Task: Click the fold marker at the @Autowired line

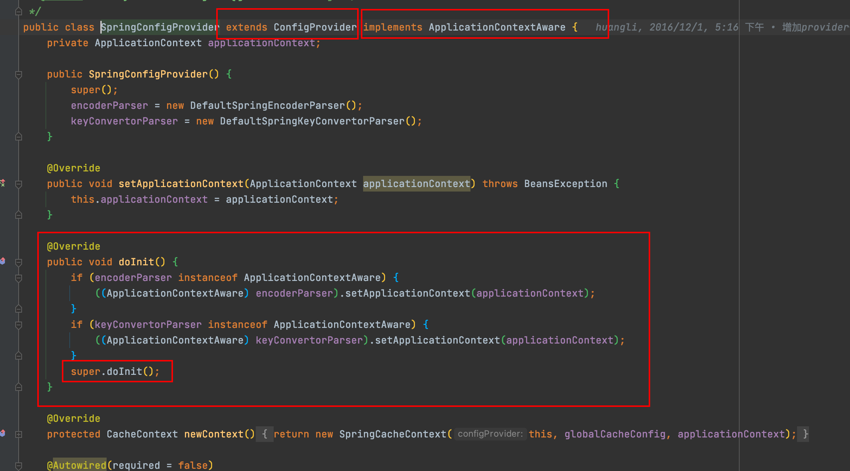Action: point(19,466)
